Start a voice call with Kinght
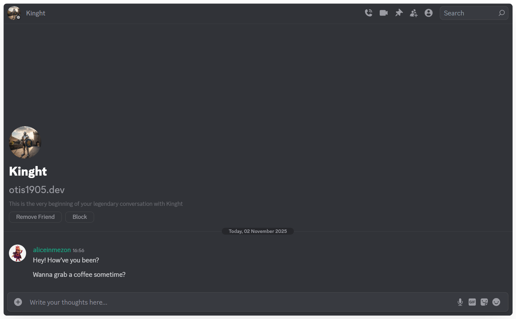 tap(368, 13)
